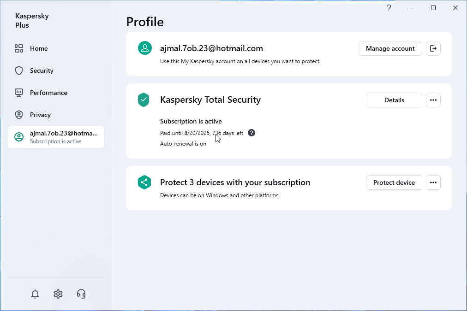Click the profile icon in sidebar
The image size is (467, 311).
point(19,137)
